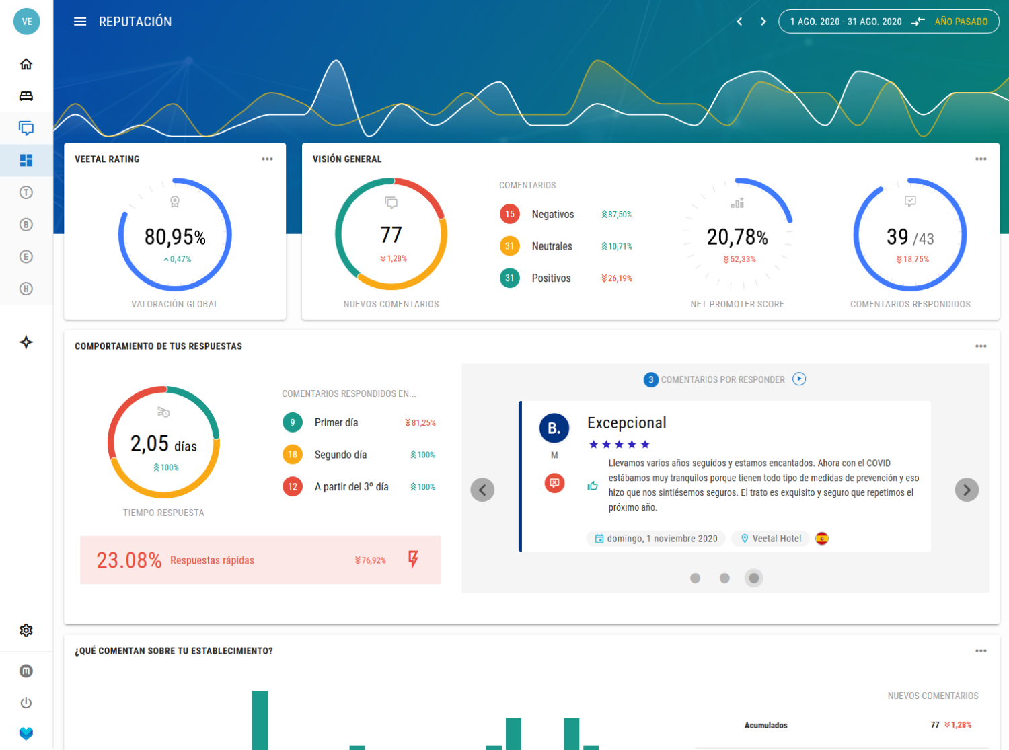Click the 12 A partir del 3º día badge

(293, 486)
